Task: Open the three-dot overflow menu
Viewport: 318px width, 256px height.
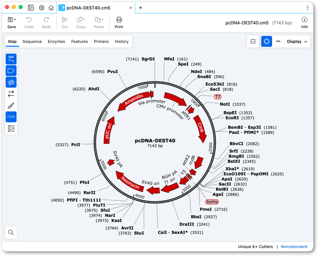Action: click(x=308, y=8)
